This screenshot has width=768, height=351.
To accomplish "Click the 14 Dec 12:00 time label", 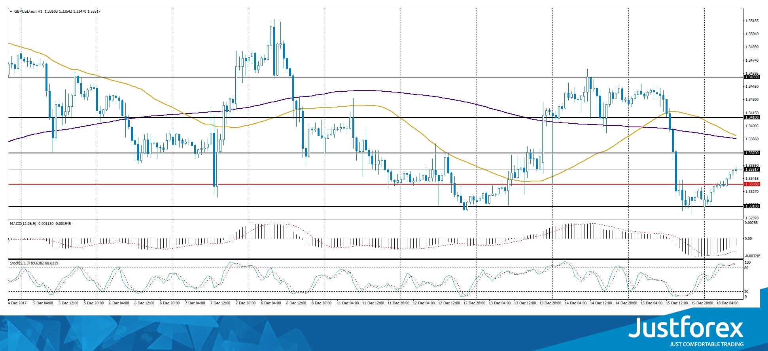I will 601,303.
